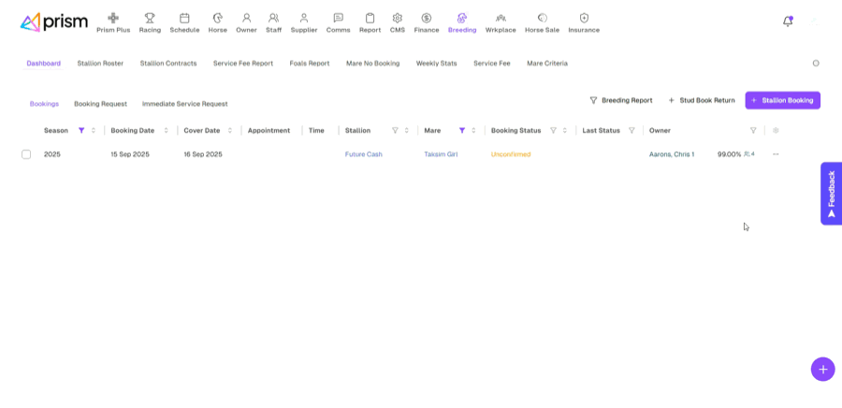Image resolution: width=842 pixels, height=408 pixels.
Task: Open the Future Cash stallion link
Action: [363, 154]
